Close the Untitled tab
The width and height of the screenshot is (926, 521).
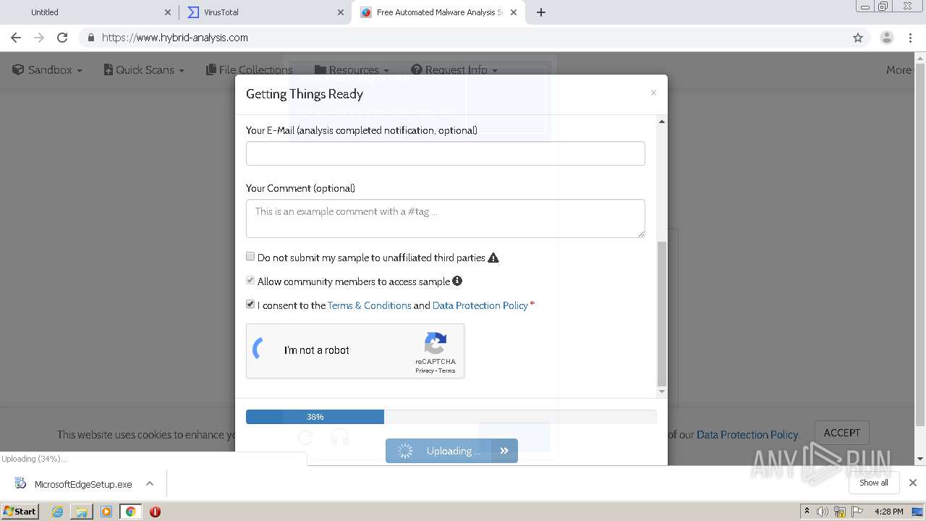[168, 12]
